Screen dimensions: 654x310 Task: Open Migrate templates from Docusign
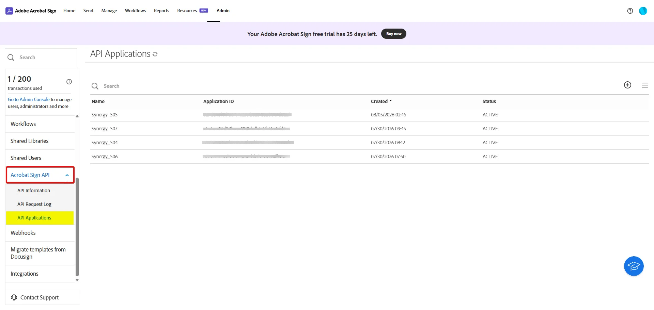(x=38, y=253)
